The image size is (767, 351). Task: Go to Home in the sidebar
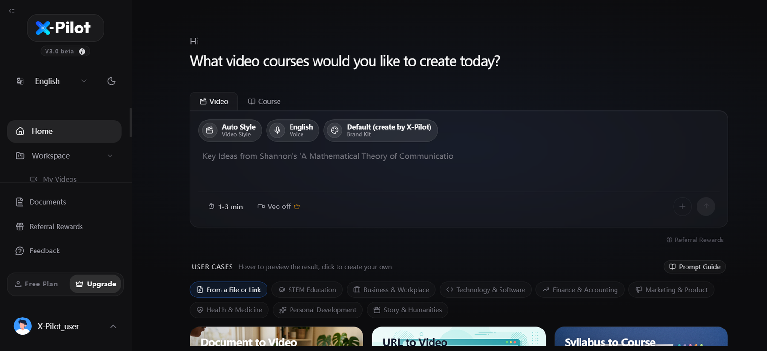click(x=64, y=131)
